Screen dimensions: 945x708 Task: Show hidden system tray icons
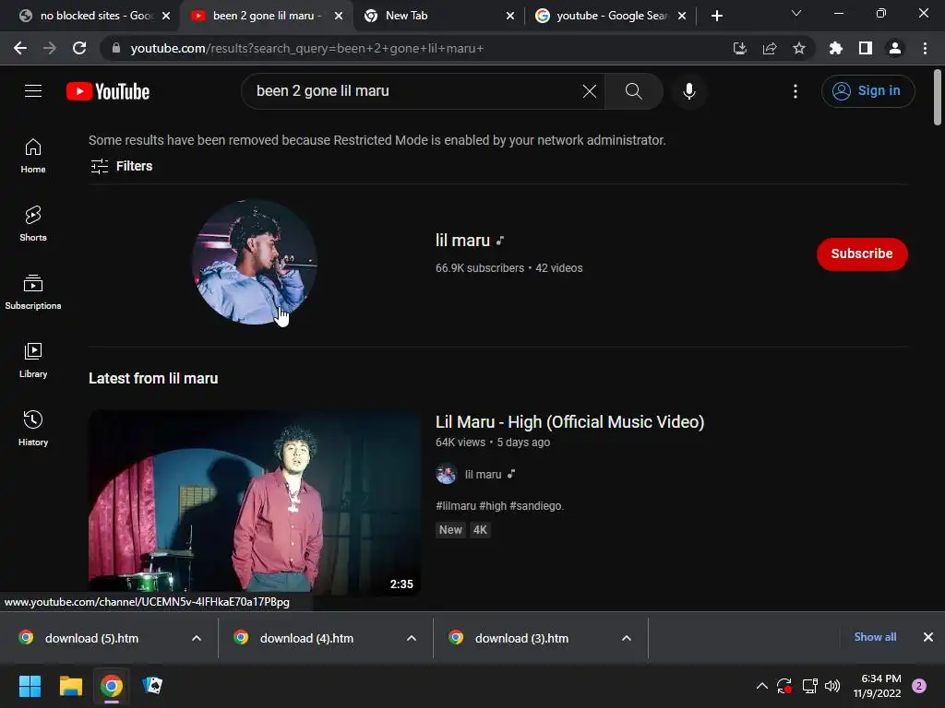pos(761,686)
